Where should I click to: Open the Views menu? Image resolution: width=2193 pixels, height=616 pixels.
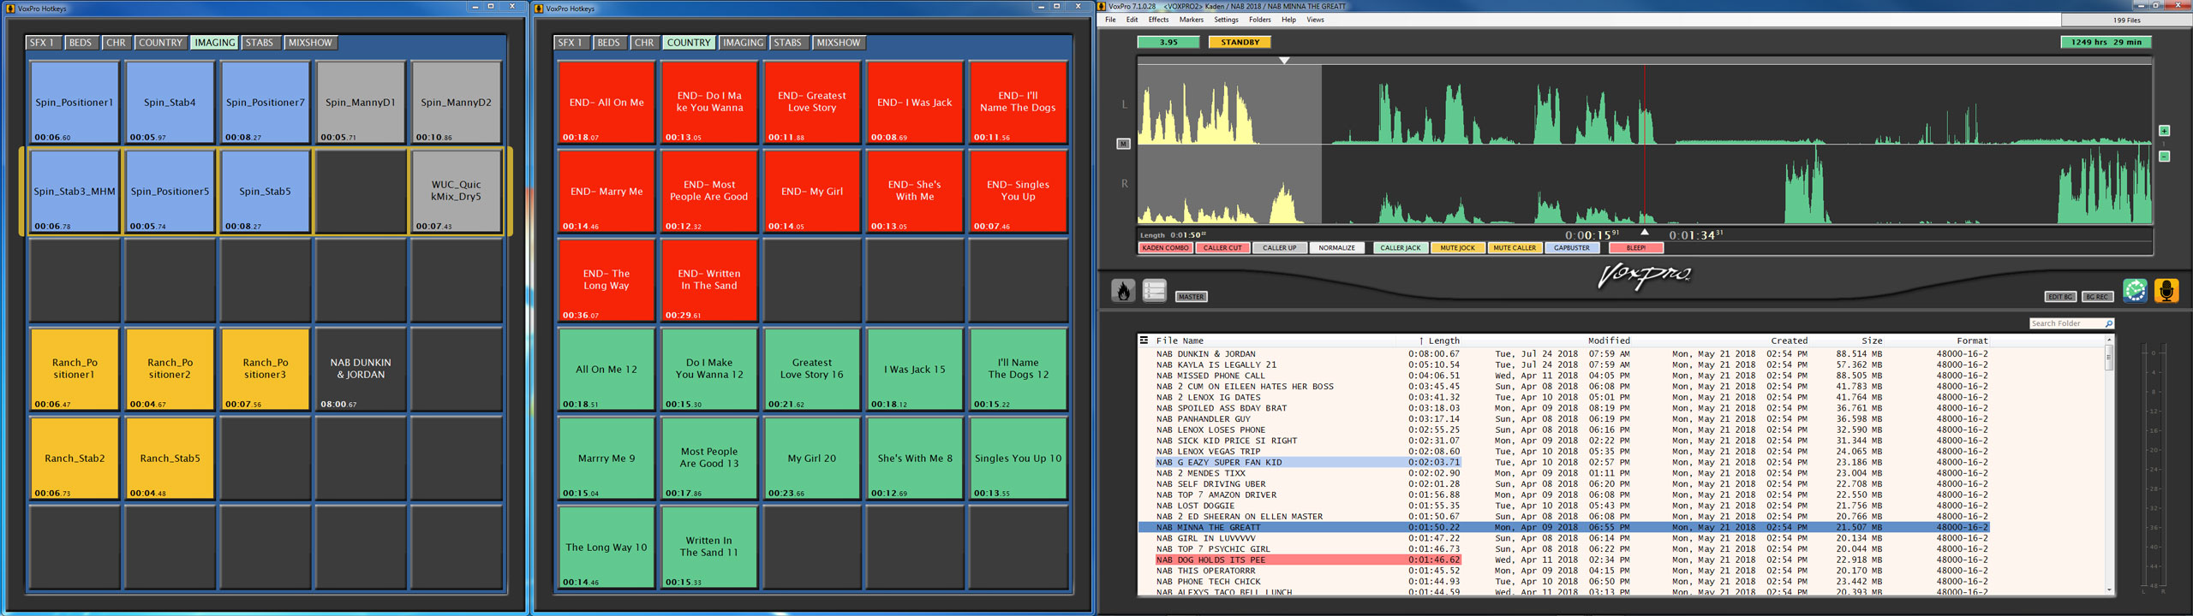tap(1315, 20)
